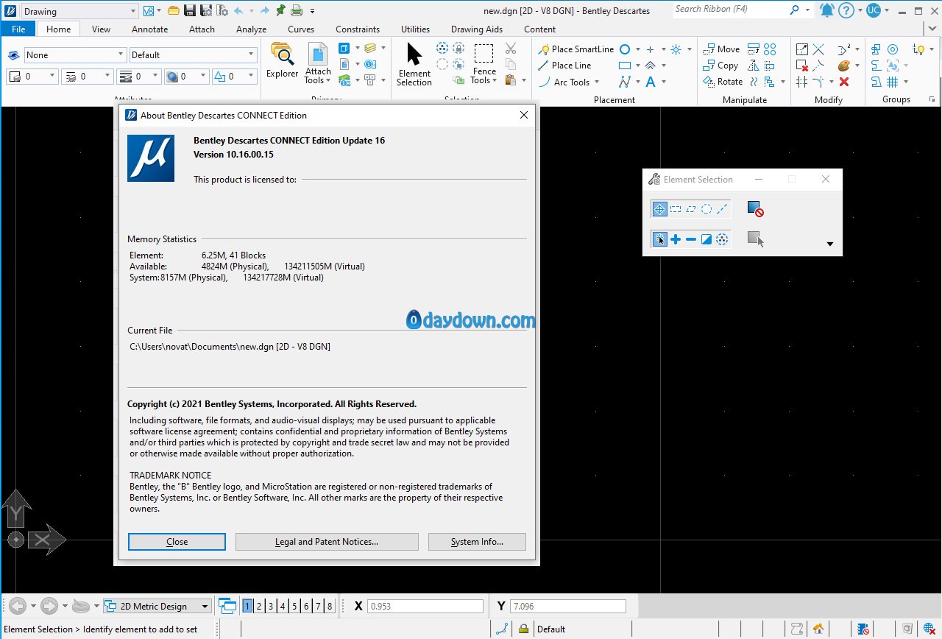The width and height of the screenshot is (942, 639).
Task: Click the home icon in the status bar
Action: [x=818, y=629]
